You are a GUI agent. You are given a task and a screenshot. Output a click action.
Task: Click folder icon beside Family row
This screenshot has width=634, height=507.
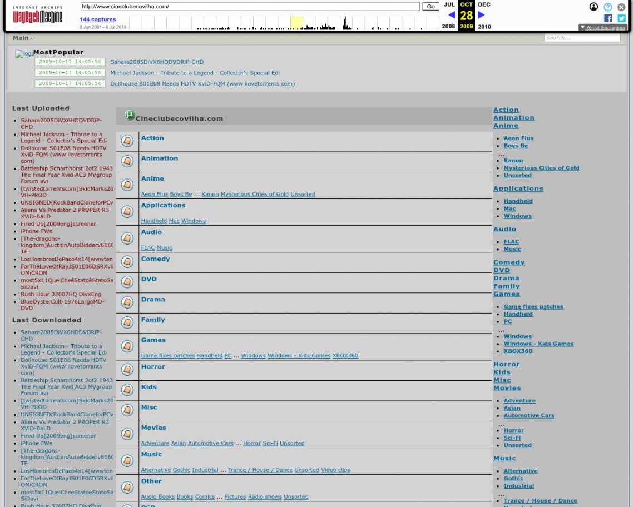click(x=127, y=322)
